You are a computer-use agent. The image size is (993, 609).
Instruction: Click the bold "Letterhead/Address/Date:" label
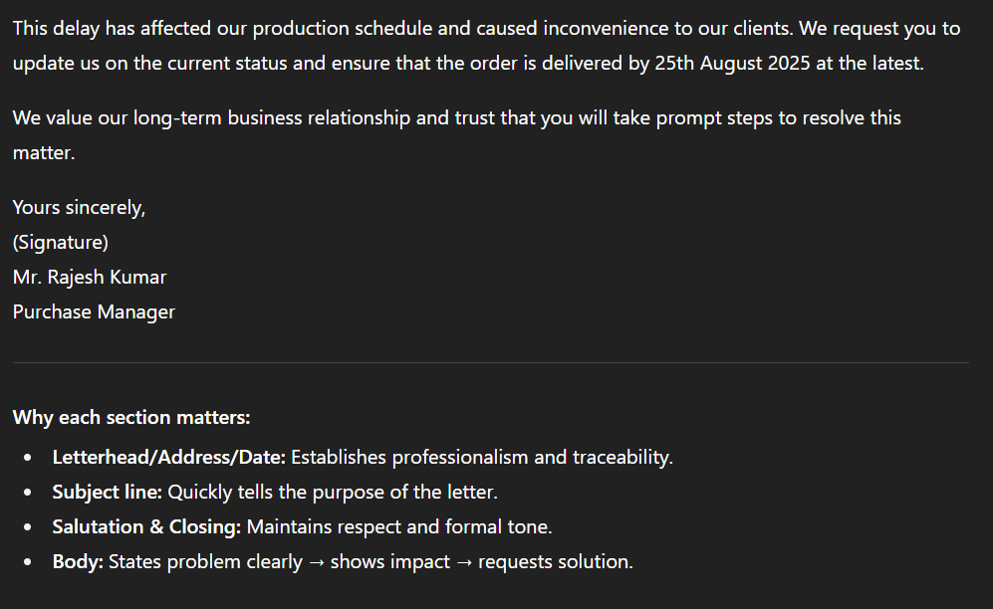pyautogui.click(x=169, y=457)
